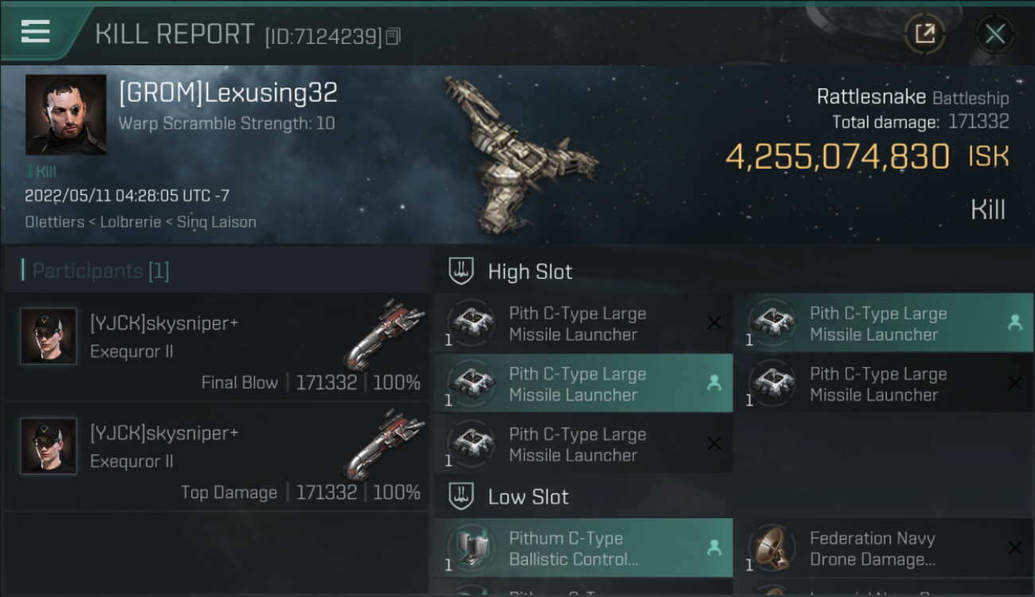The height and width of the screenshot is (597, 1035).
Task: Copy the kill report ID
Action: point(393,37)
